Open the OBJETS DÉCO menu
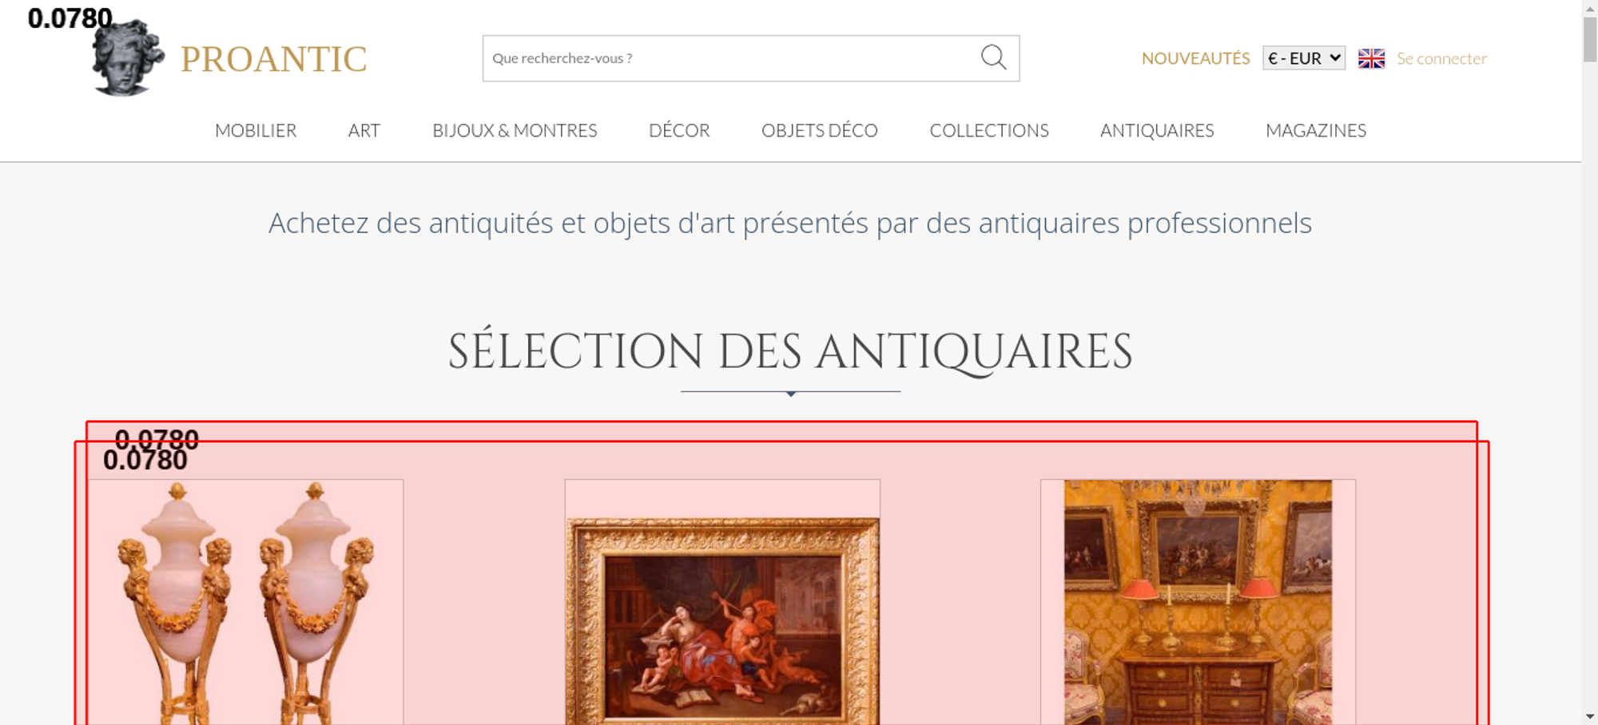The height and width of the screenshot is (725, 1598). [x=820, y=130]
